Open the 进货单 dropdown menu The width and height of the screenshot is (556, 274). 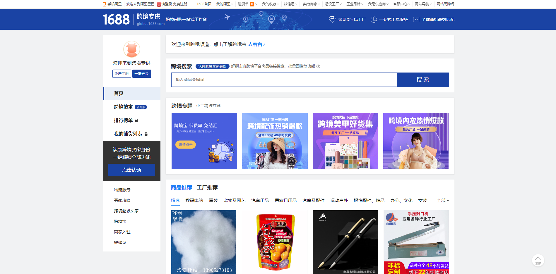[256, 4]
